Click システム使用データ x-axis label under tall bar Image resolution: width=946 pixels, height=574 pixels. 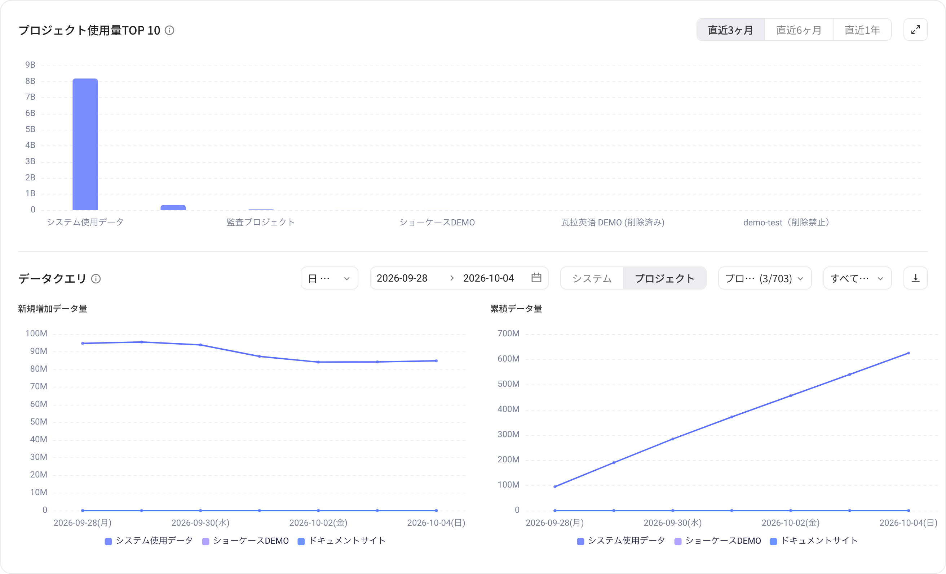click(85, 222)
